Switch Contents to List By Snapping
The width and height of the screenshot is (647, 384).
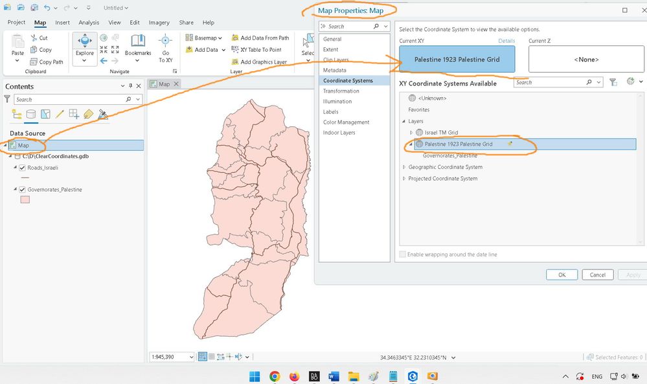click(74, 114)
